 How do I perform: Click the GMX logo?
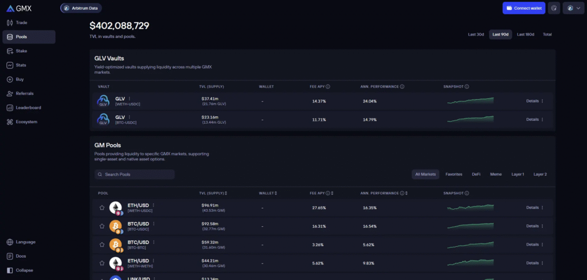point(19,8)
